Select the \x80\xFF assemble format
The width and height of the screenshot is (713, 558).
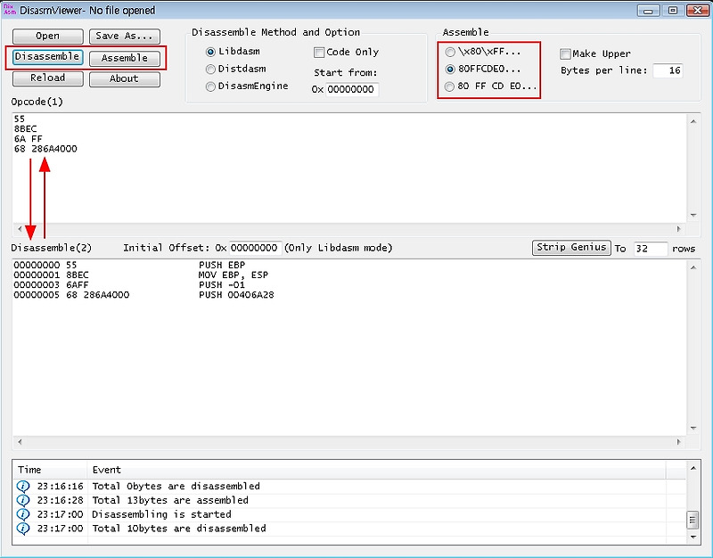[450, 52]
